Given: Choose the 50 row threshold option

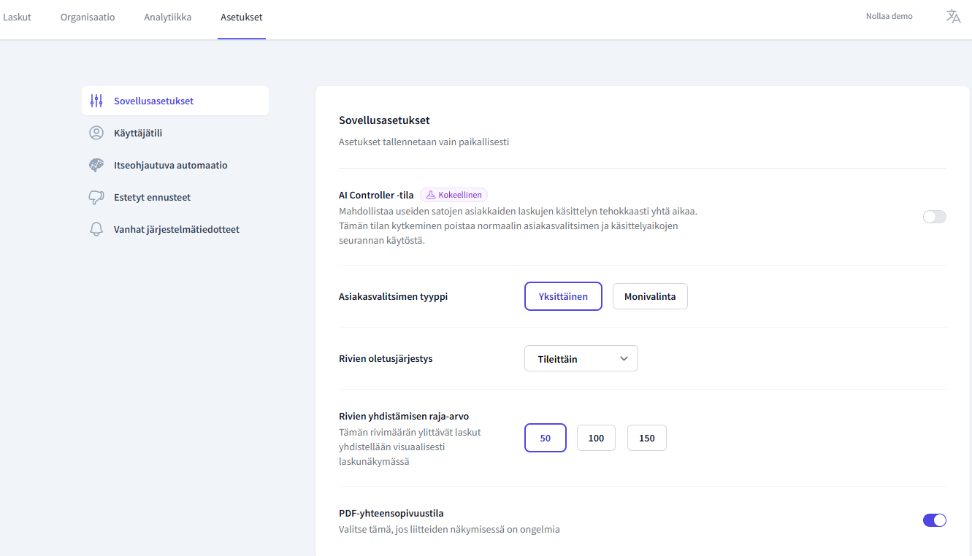Looking at the screenshot, I should [x=546, y=438].
